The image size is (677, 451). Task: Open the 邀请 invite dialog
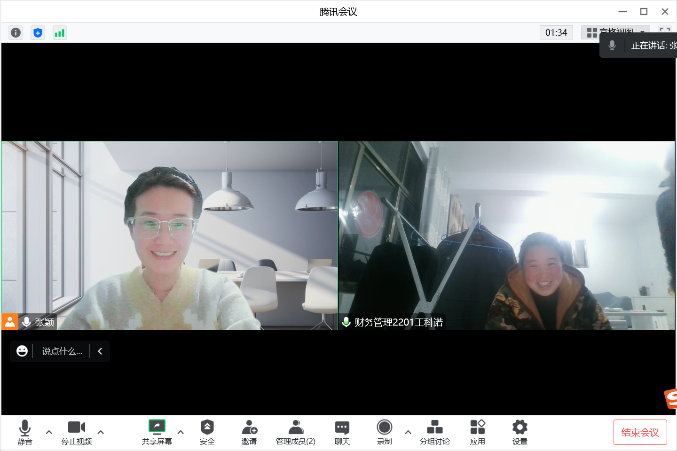click(x=249, y=432)
